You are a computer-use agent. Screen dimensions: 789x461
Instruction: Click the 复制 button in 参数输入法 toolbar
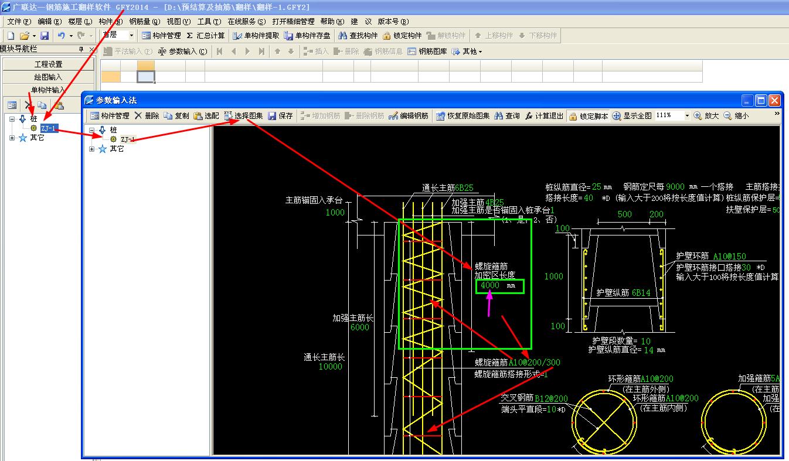point(176,116)
